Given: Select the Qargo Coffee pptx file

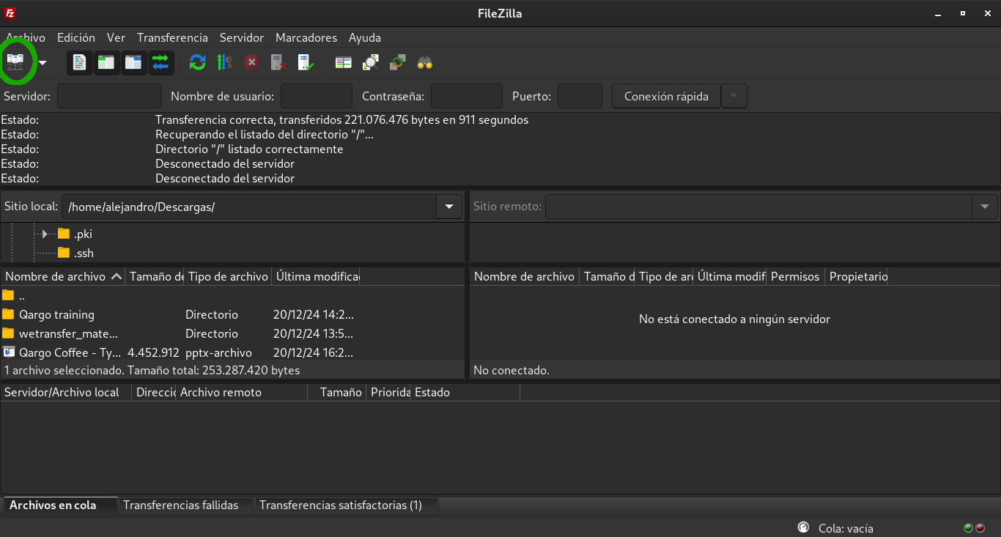Looking at the screenshot, I should click(x=232, y=352).
